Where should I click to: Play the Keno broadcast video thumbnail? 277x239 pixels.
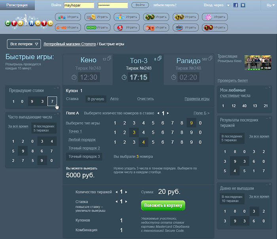click(x=258, y=62)
